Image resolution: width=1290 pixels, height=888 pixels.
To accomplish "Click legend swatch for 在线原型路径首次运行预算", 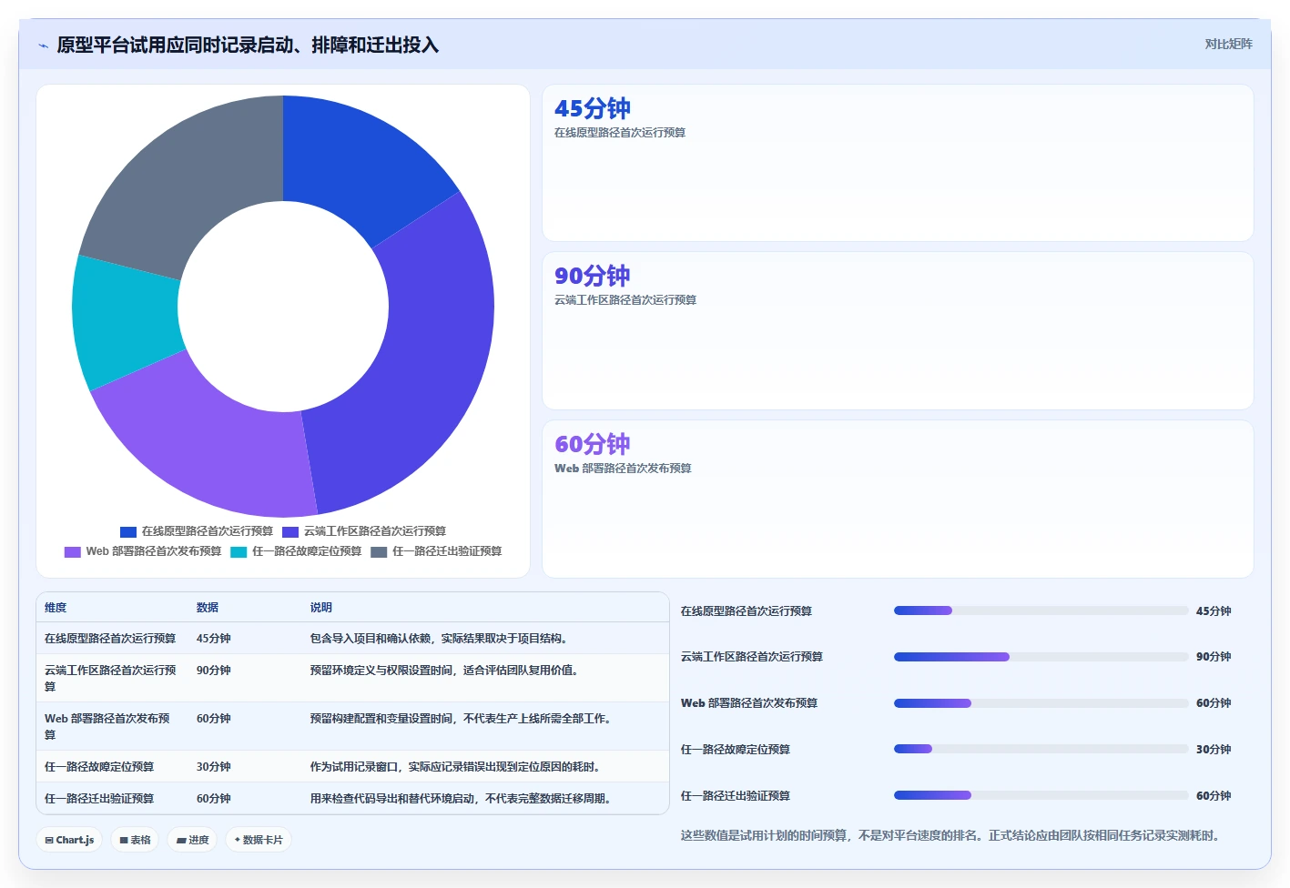I will click(x=128, y=531).
